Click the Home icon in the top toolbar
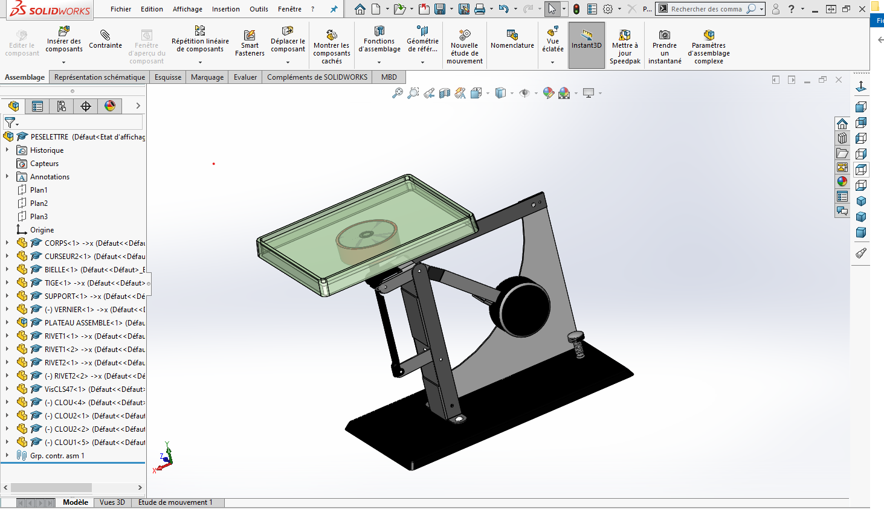Screen dimensions: 884x509 coord(360,9)
